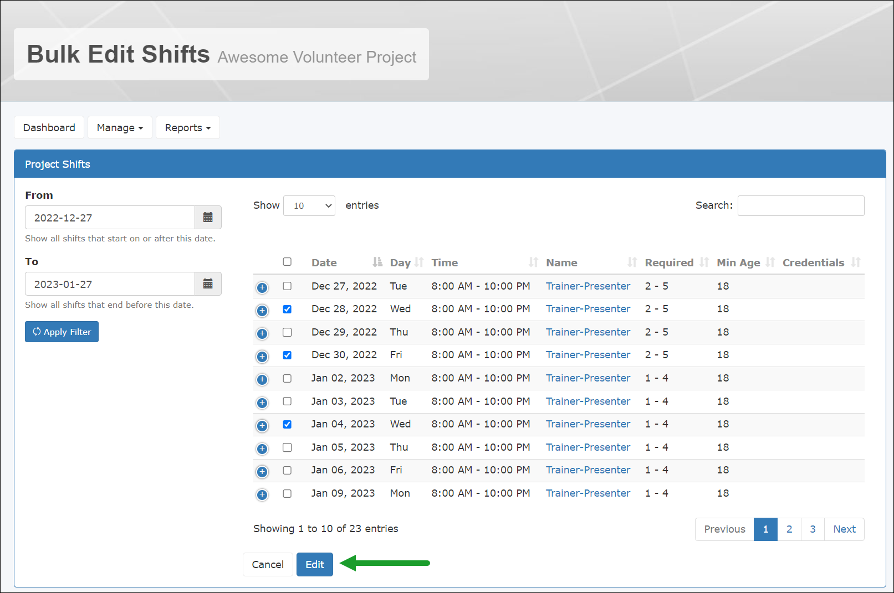Uncheck the Dec 28, 2022 shift checkbox
894x593 pixels.
(287, 309)
